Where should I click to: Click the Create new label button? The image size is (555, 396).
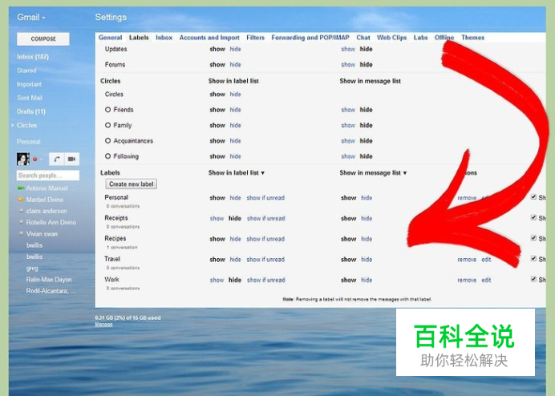click(x=132, y=184)
